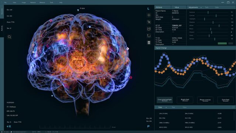
Task: Select TY ID value 53783_72949
Action: tap(177, 38)
